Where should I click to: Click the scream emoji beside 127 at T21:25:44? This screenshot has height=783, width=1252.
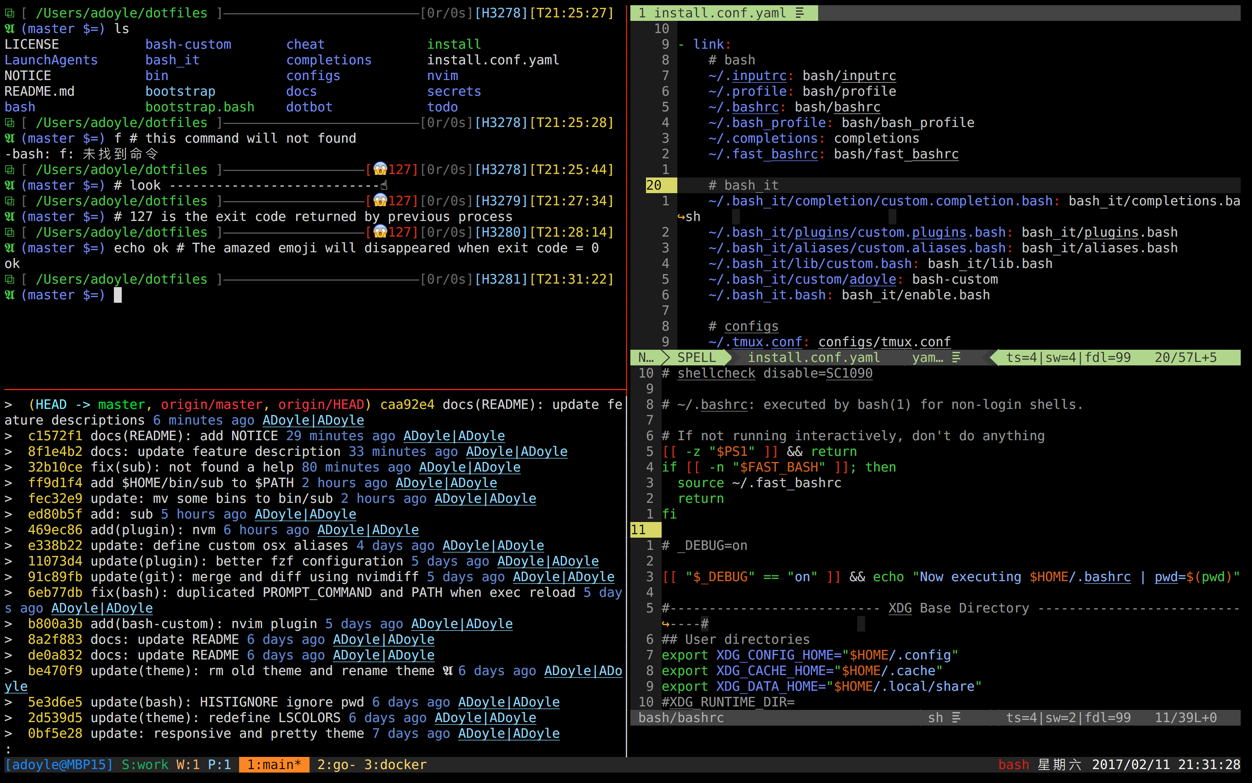click(x=380, y=169)
